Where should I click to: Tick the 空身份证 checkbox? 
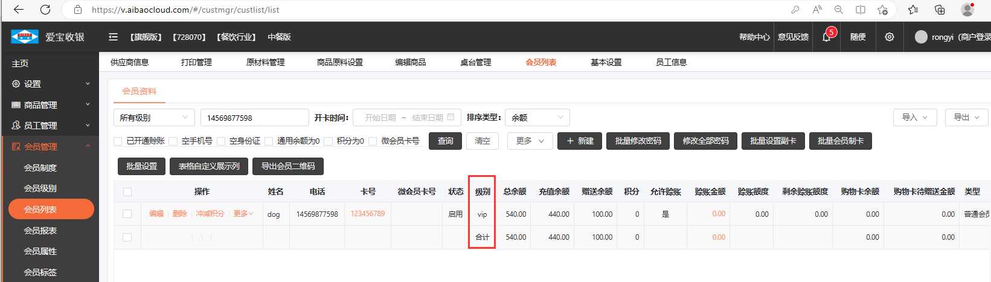coord(220,141)
